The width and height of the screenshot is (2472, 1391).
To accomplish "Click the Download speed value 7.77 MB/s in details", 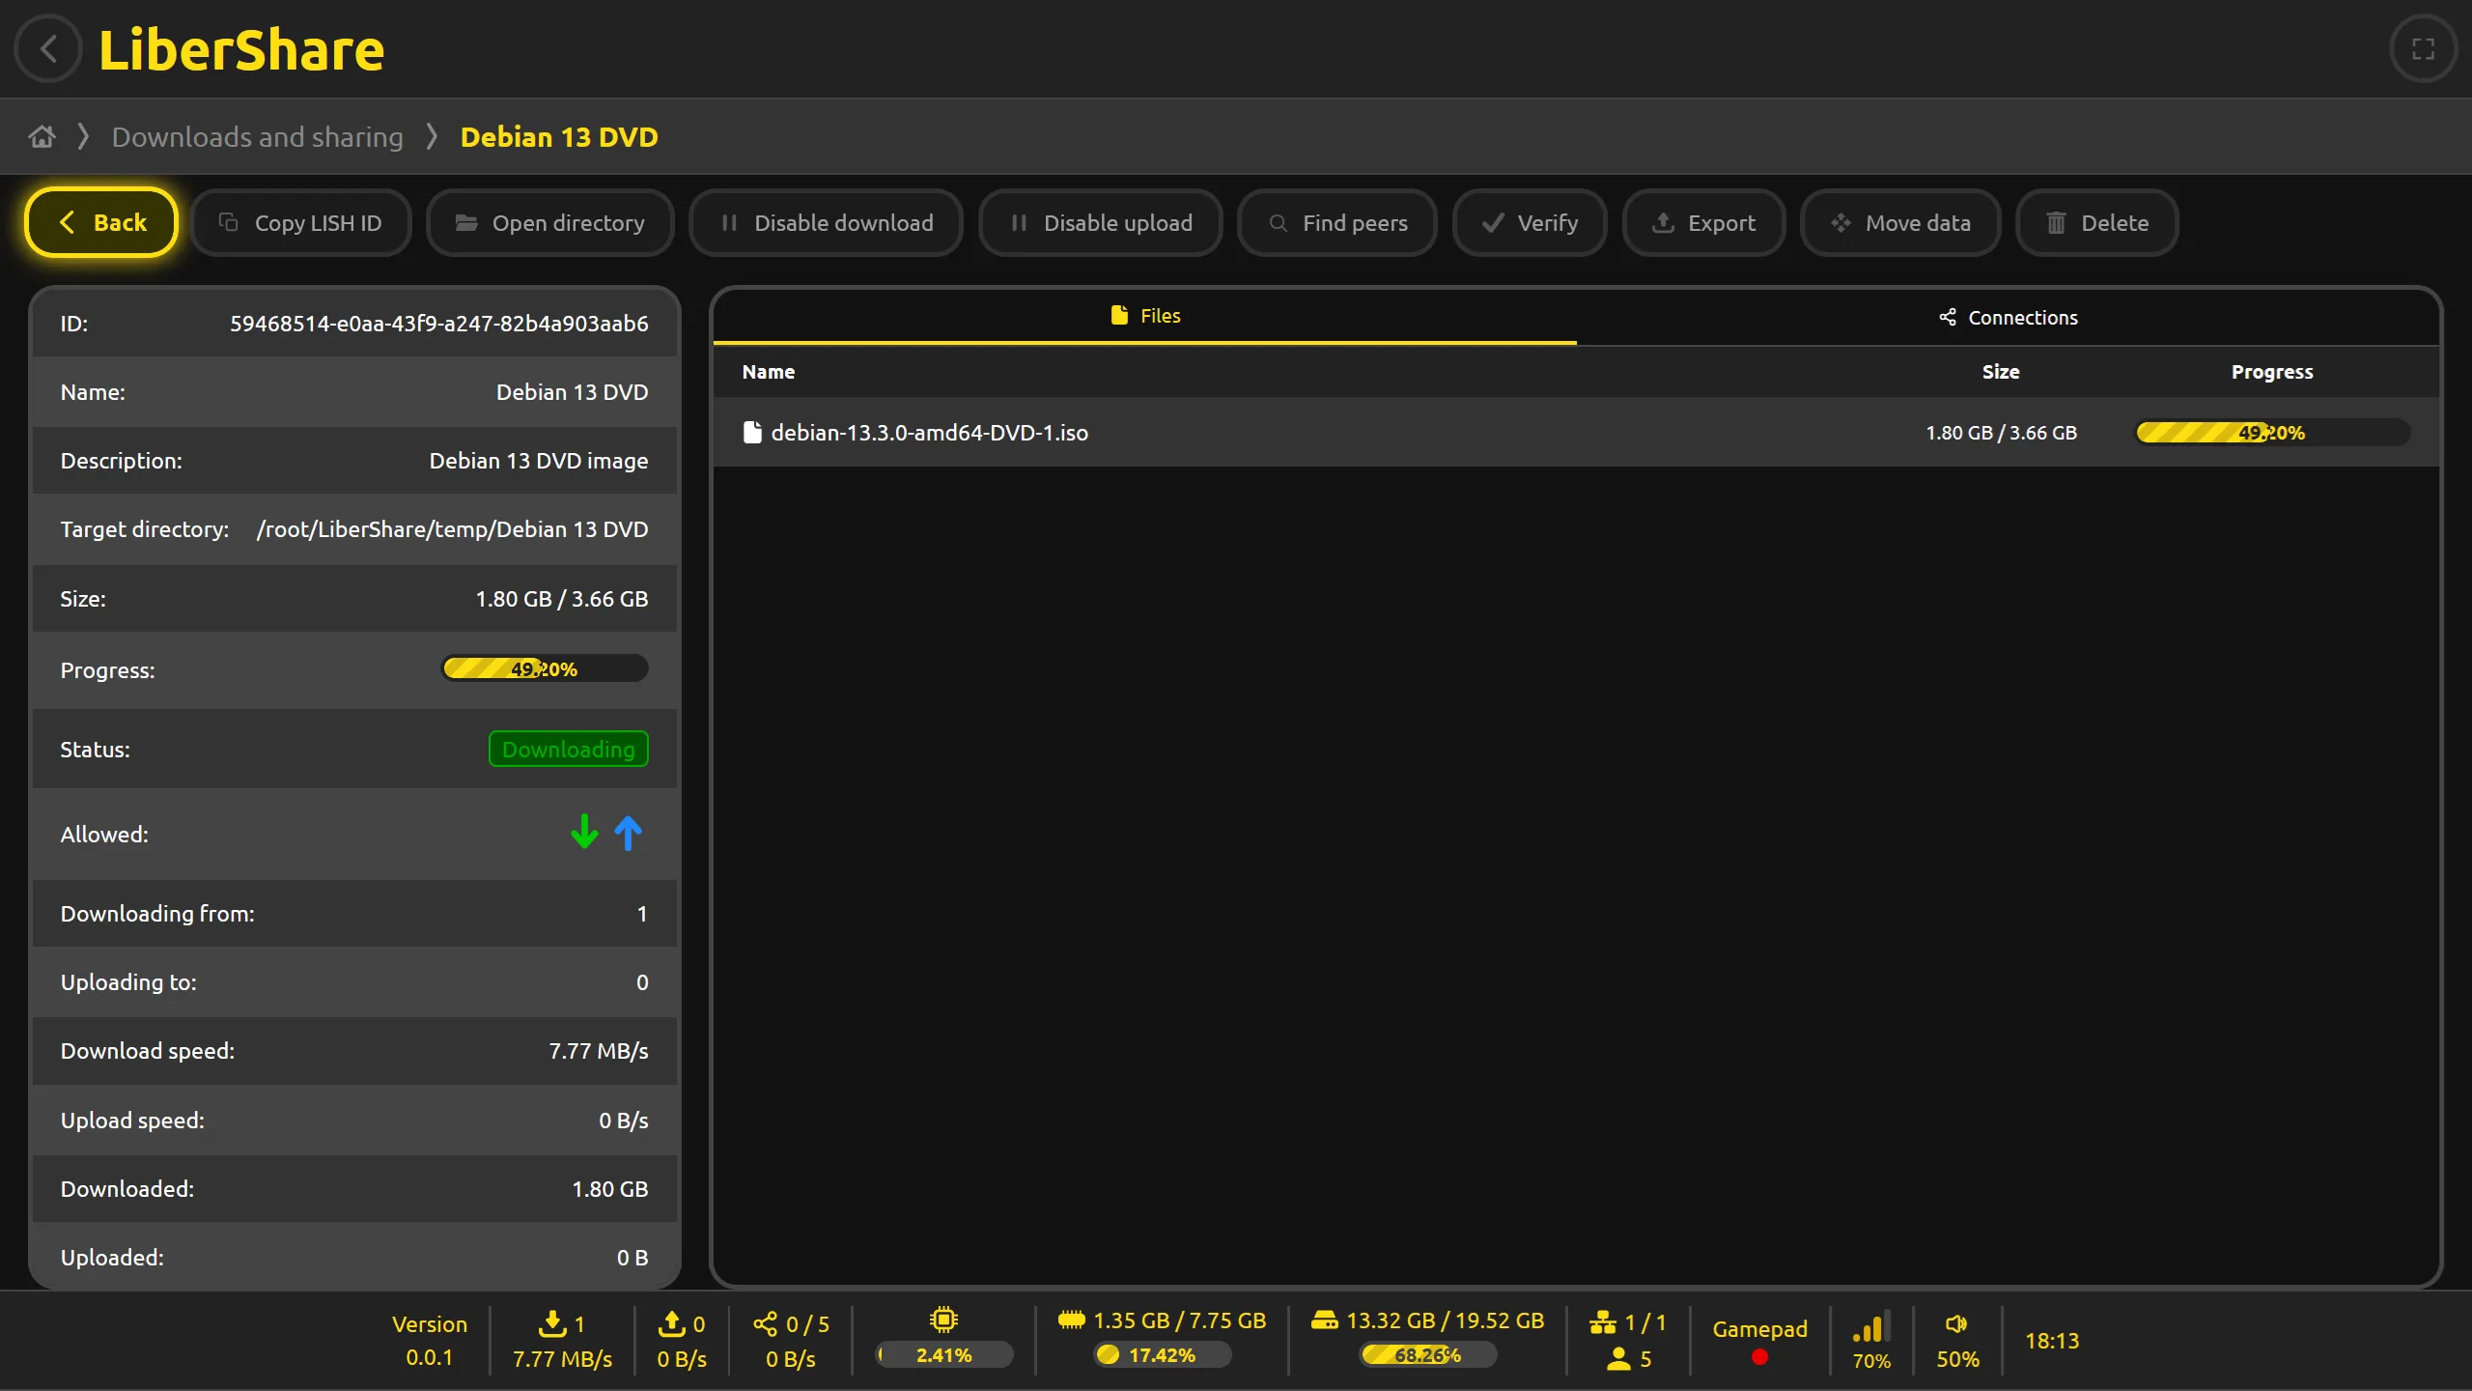I will point(599,1050).
